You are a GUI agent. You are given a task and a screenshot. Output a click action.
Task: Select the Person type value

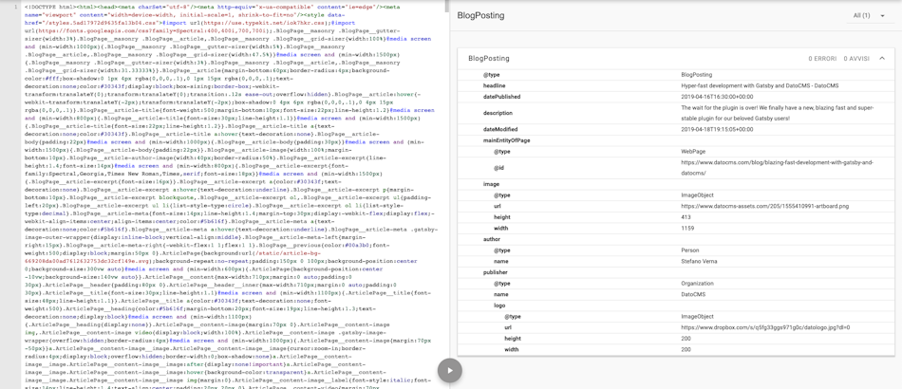tap(689, 250)
